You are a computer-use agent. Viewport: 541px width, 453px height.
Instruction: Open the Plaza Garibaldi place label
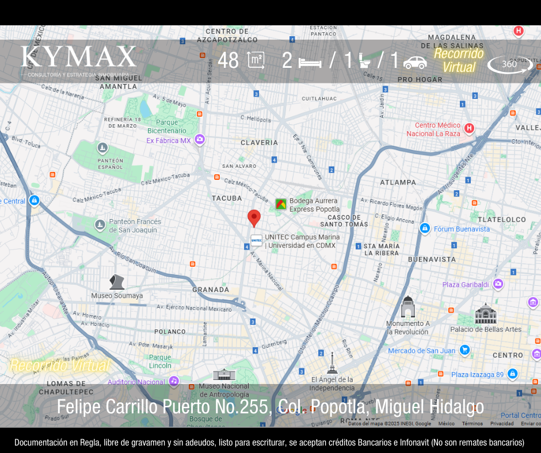click(466, 285)
